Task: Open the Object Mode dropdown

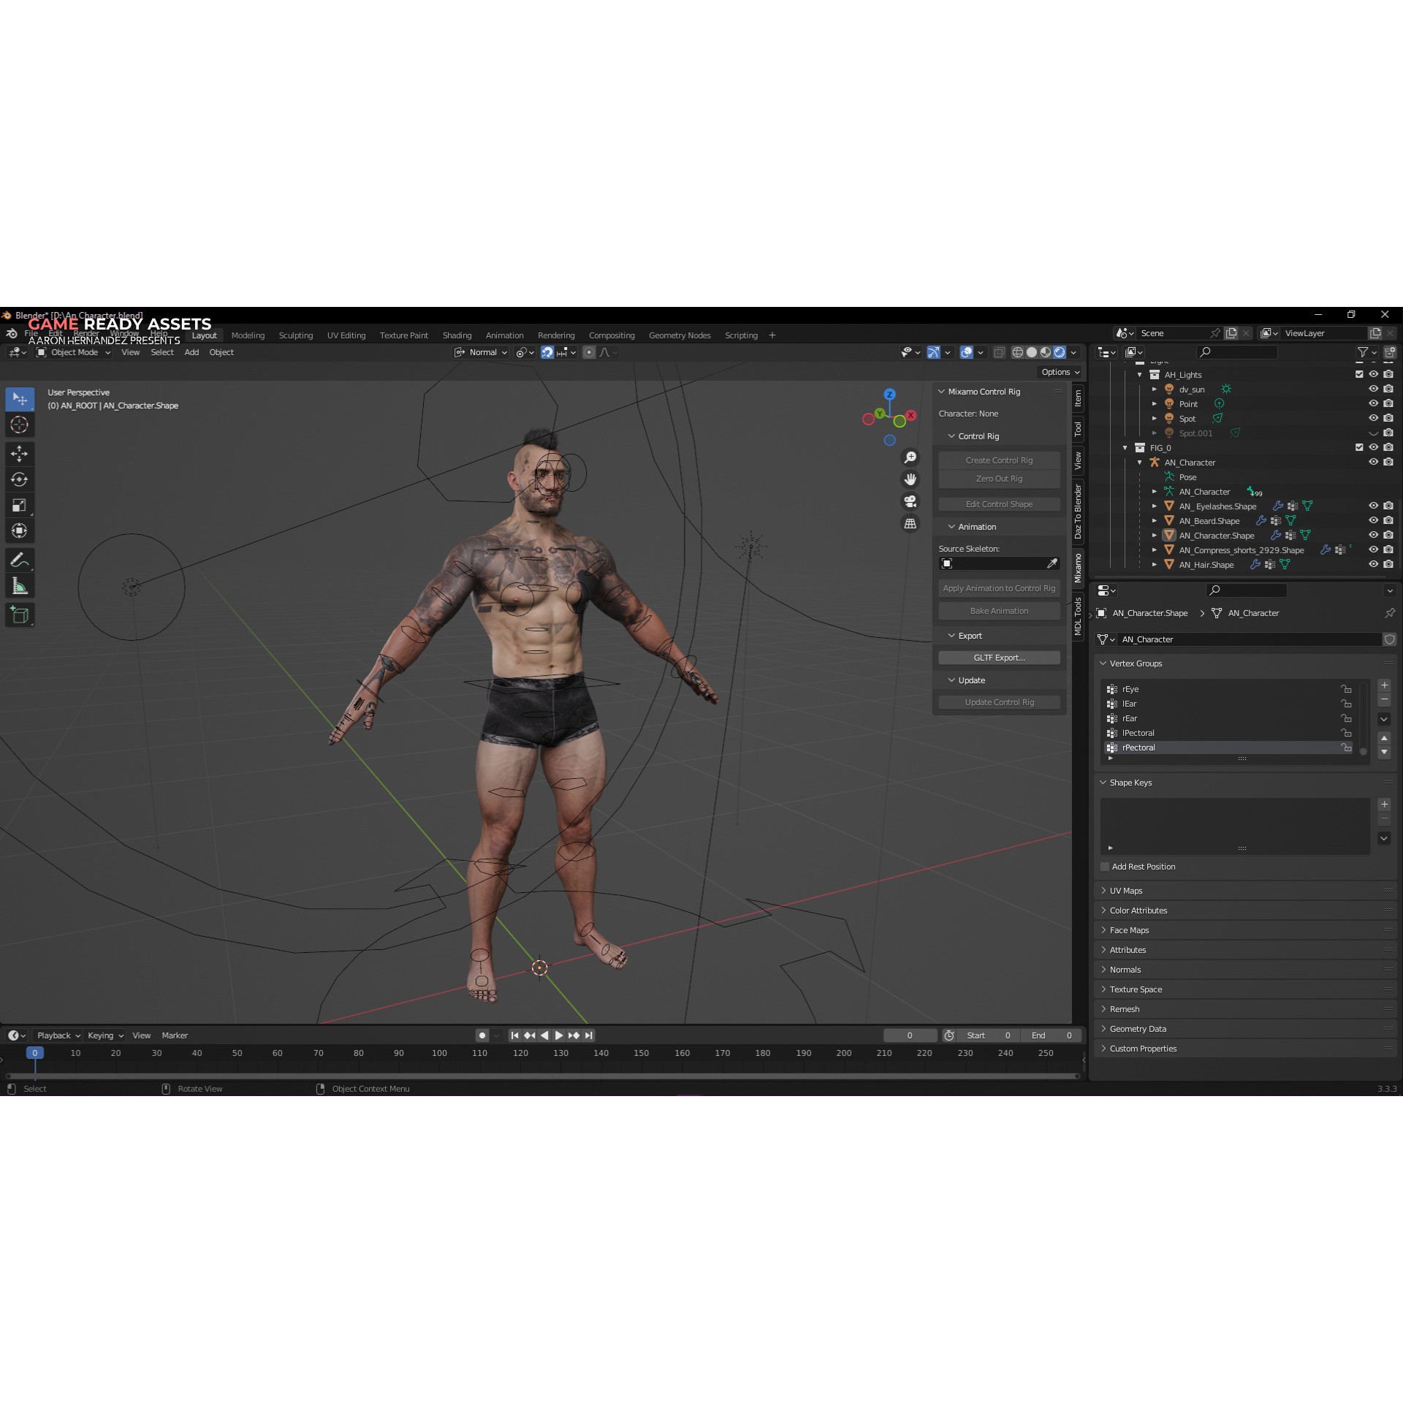Action: pos(73,352)
